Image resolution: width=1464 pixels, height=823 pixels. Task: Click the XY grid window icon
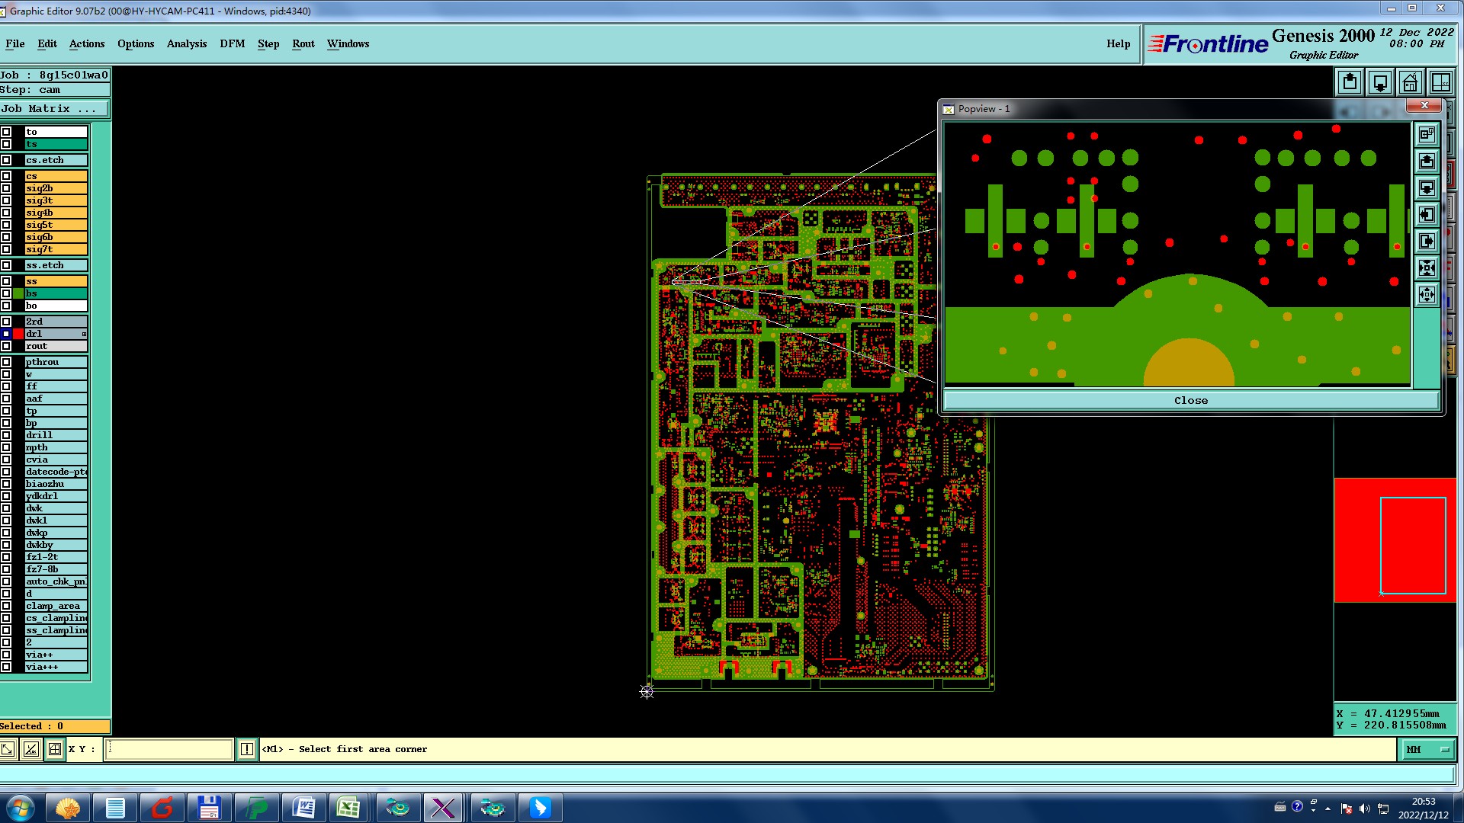[1440, 82]
